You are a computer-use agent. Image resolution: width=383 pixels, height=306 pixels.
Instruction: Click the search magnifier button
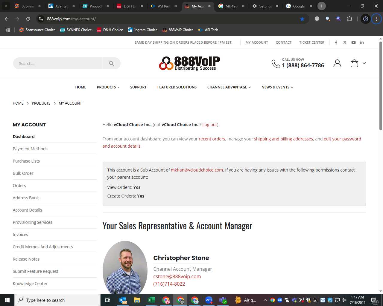pyautogui.click(x=111, y=63)
